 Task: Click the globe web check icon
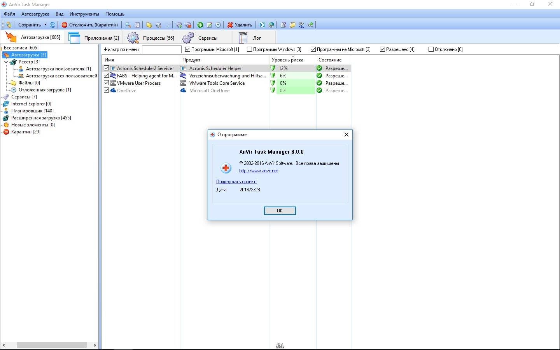(x=271, y=25)
